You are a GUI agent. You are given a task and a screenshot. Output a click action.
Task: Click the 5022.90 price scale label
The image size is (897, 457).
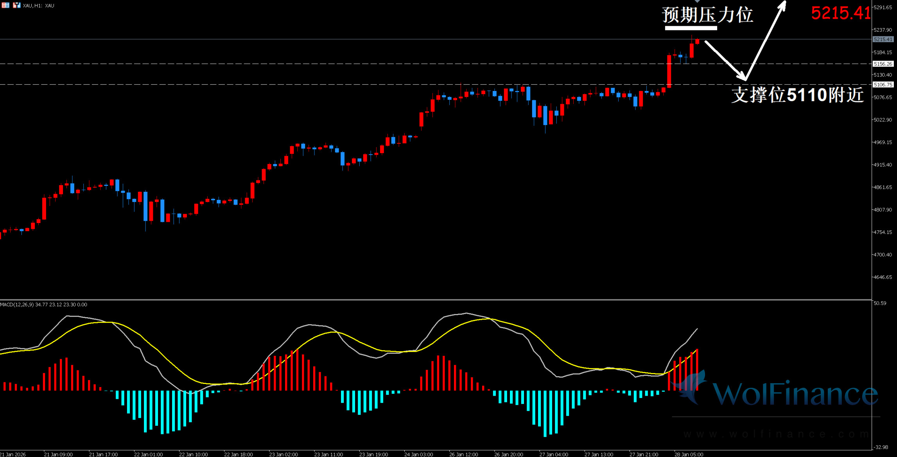[x=884, y=120]
